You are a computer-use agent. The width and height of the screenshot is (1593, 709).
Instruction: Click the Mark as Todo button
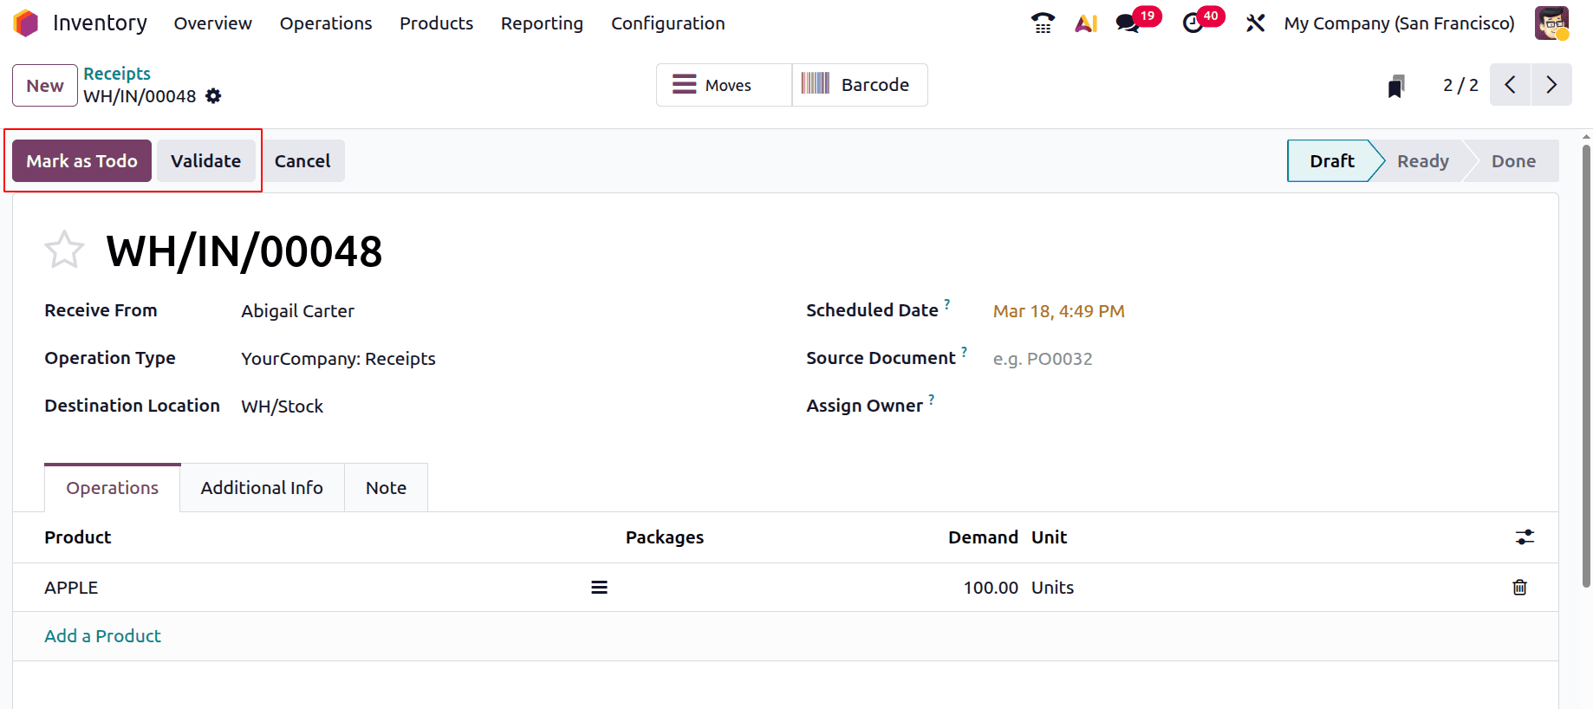81,161
